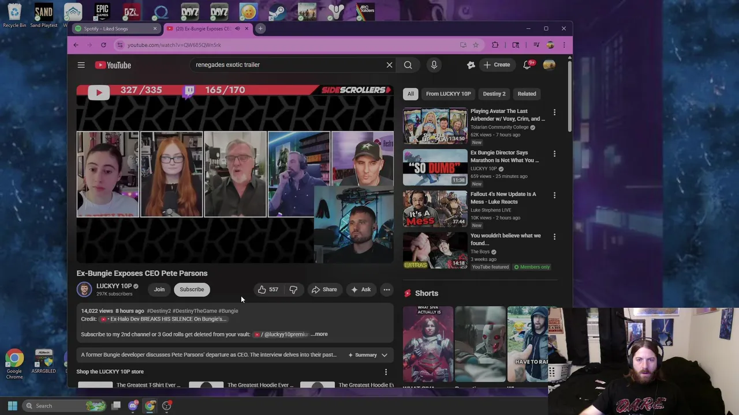Viewport: 739px width, 415px height.
Task: Start voice search with microphone
Action: 434,65
